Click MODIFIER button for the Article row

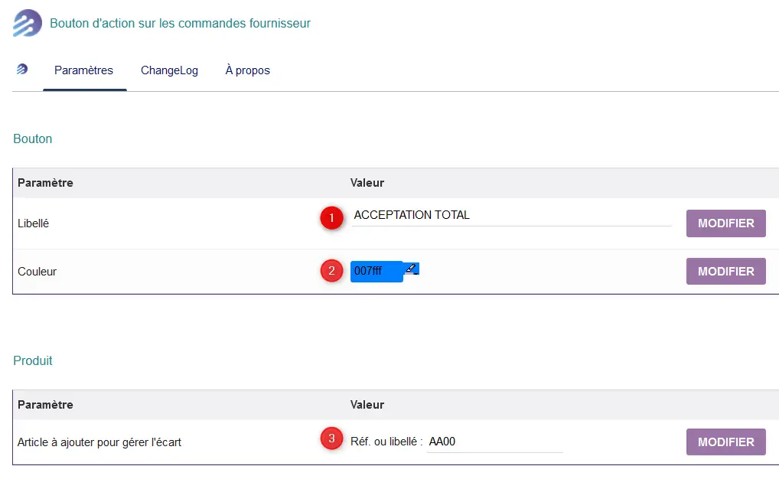click(x=726, y=442)
